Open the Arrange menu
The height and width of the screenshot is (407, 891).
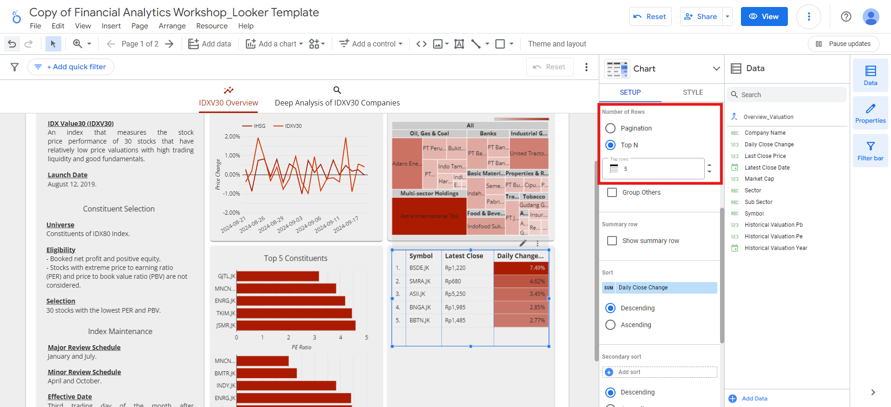coord(172,26)
